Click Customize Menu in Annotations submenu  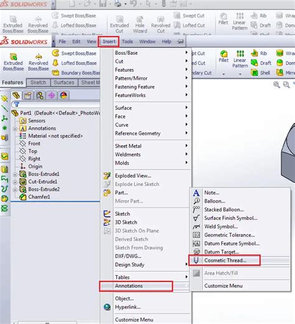241,286
